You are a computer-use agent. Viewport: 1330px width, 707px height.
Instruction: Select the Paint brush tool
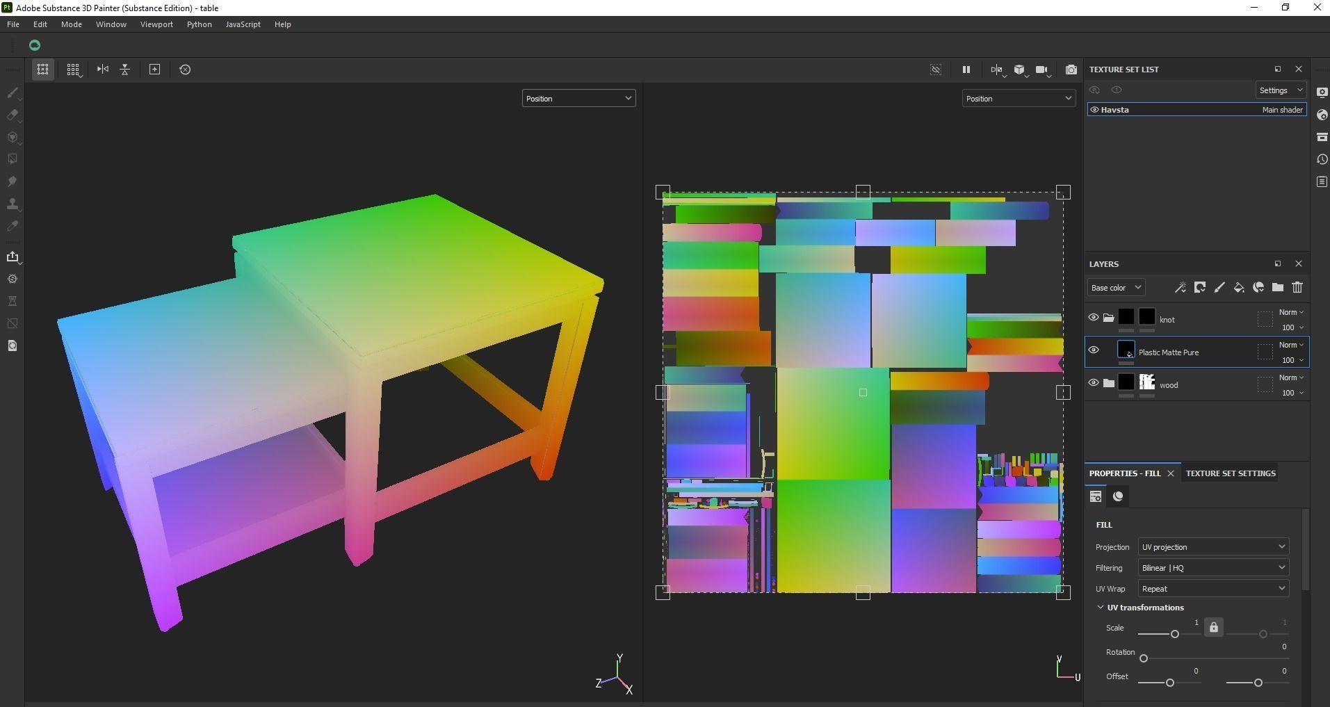(13, 92)
